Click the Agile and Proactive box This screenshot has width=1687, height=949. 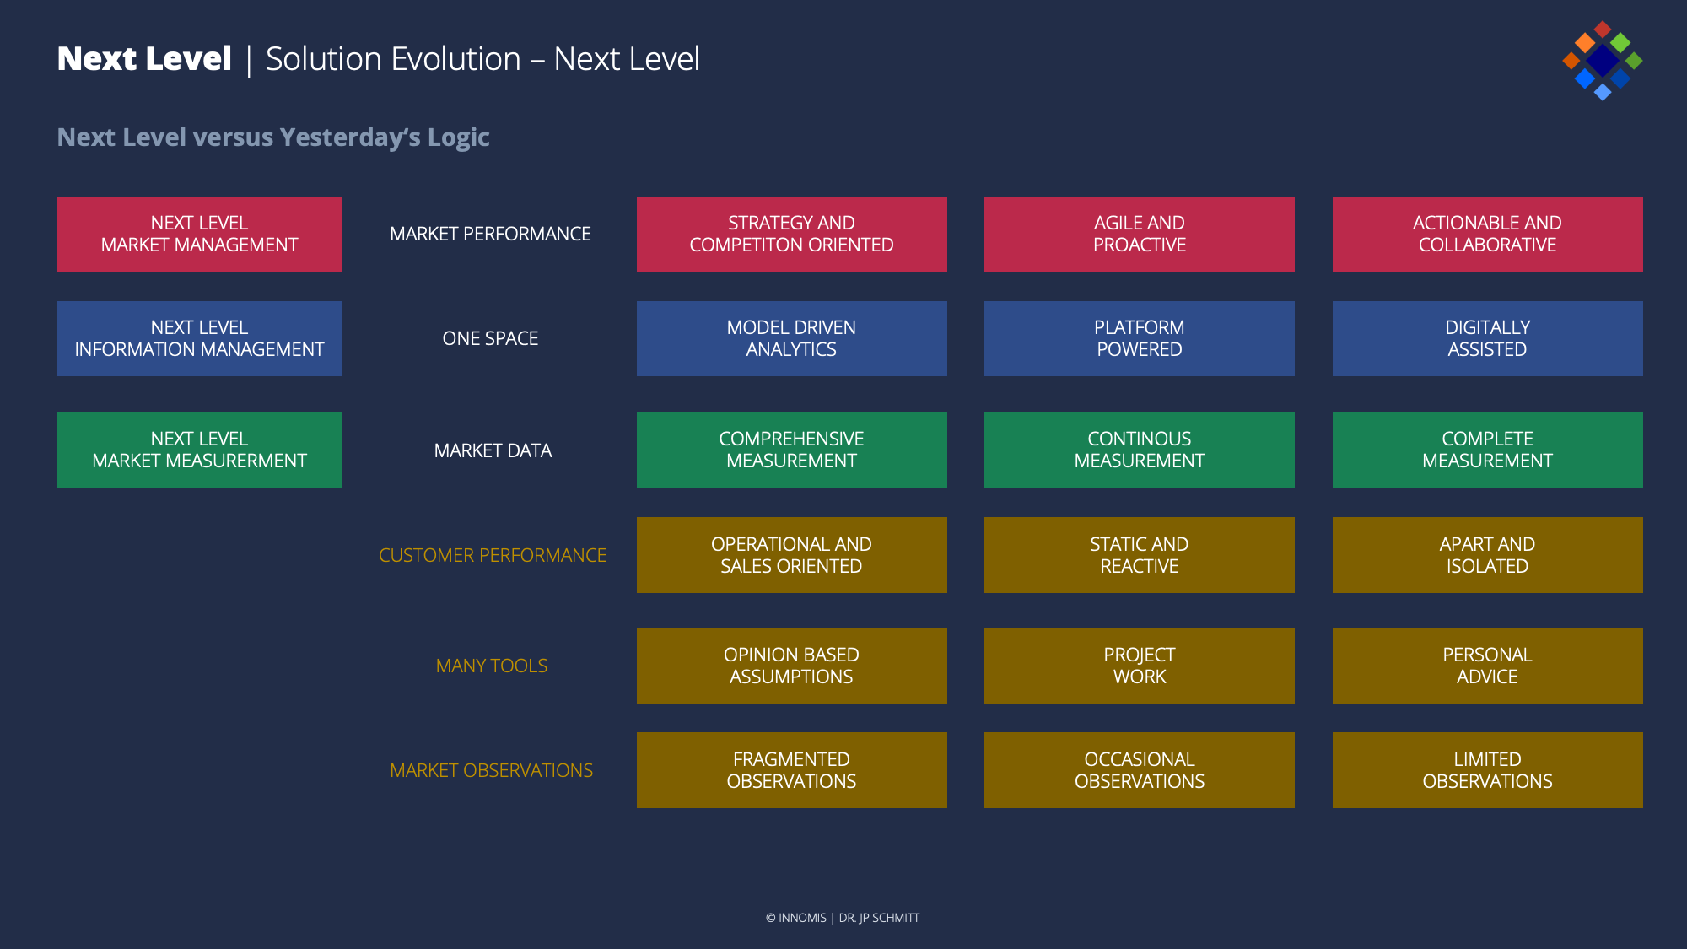point(1139,234)
